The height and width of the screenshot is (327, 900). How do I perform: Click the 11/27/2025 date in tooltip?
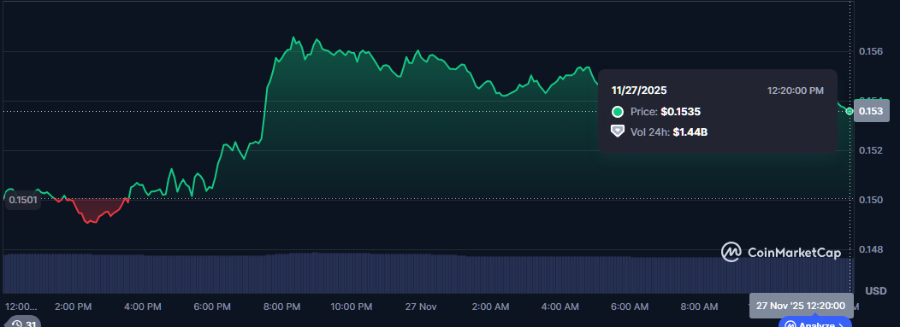tap(639, 91)
